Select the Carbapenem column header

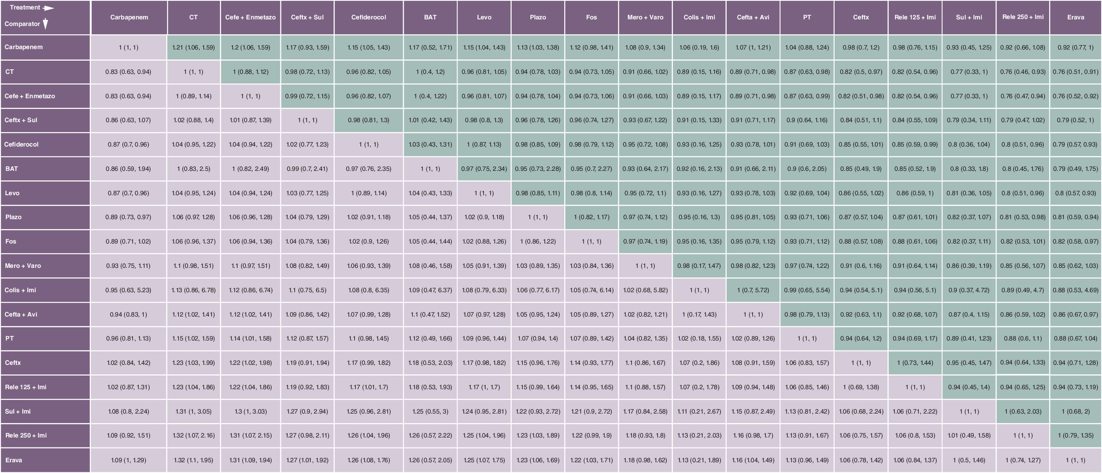129,18
